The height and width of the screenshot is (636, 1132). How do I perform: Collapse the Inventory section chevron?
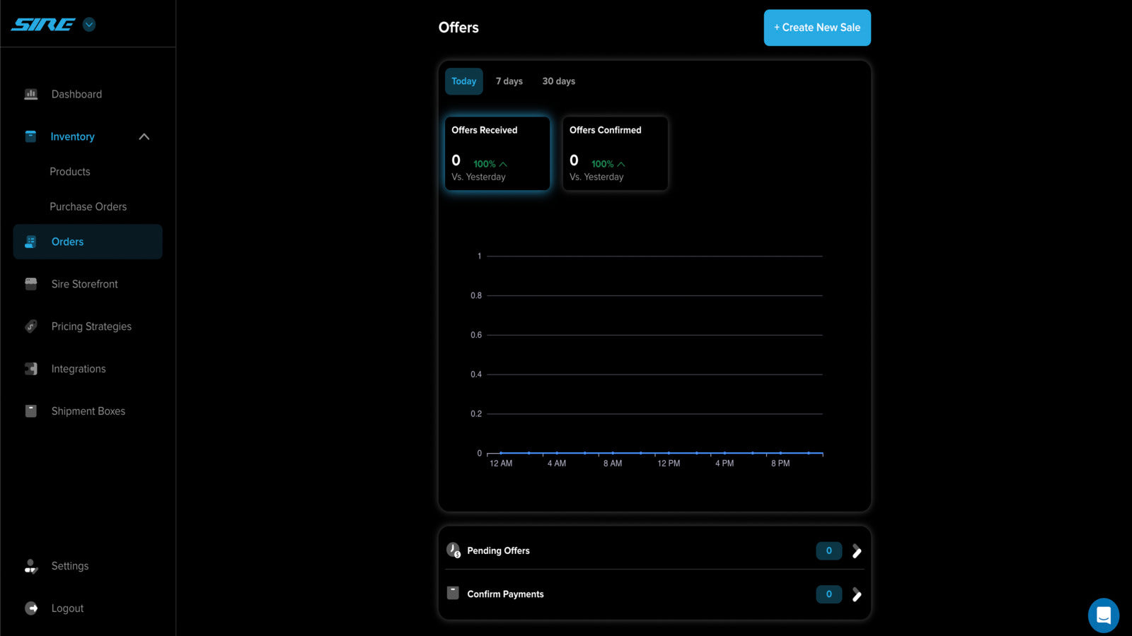point(144,136)
